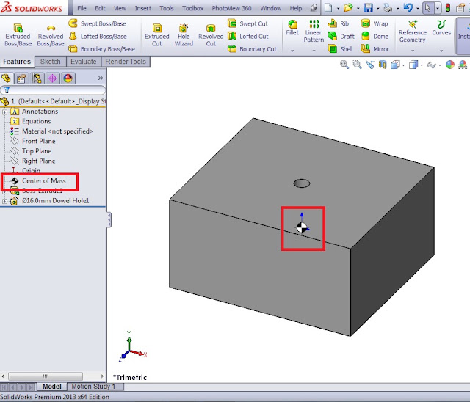Switch to the Evaluate tab
The width and height of the screenshot is (470, 402).
pos(83,62)
